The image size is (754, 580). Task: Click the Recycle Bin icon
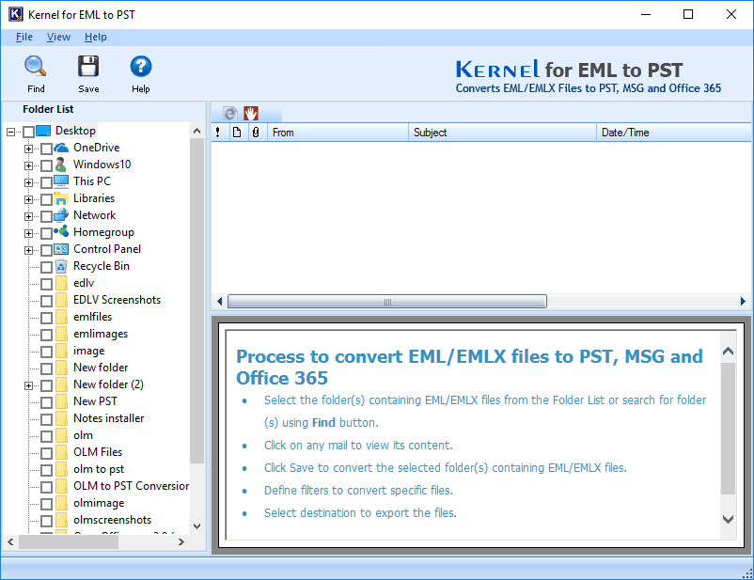click(x=61, y=266)
